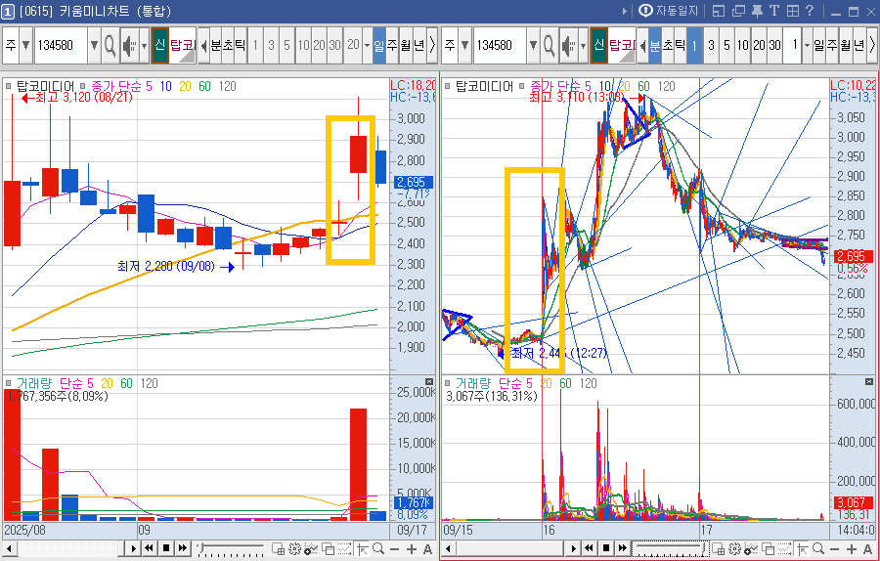Click 신 button on right chart toolbar
The height and width of the screenshot is (561, 880).
pos(598,45)
